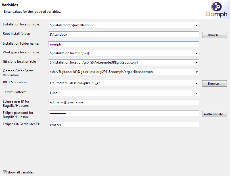230x176 pixels.
Task: Click the Root install folder text field
Action: [124, 34]
